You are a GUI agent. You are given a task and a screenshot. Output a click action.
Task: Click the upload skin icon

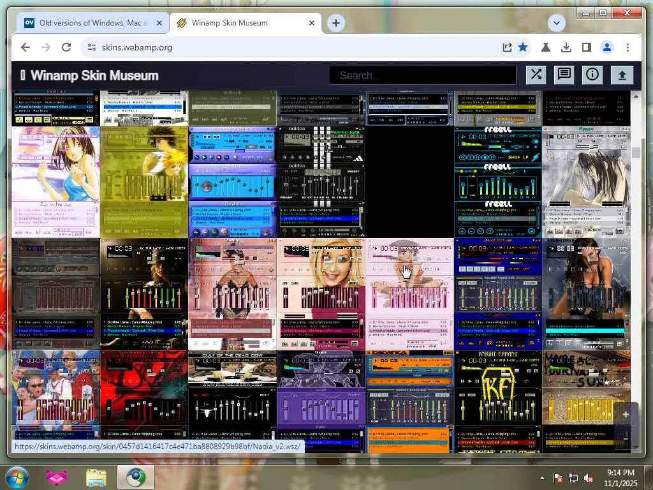(622, 75)
